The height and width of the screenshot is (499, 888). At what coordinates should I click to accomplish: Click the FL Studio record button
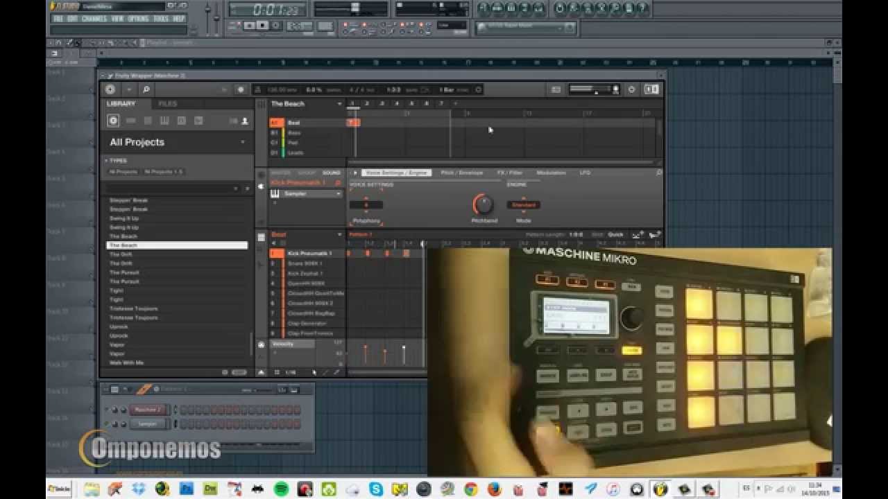click(275, 26)
